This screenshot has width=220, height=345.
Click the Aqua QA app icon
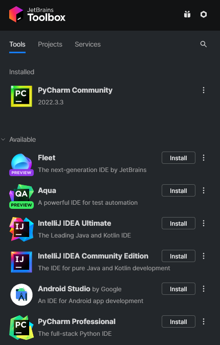point(21,197)
